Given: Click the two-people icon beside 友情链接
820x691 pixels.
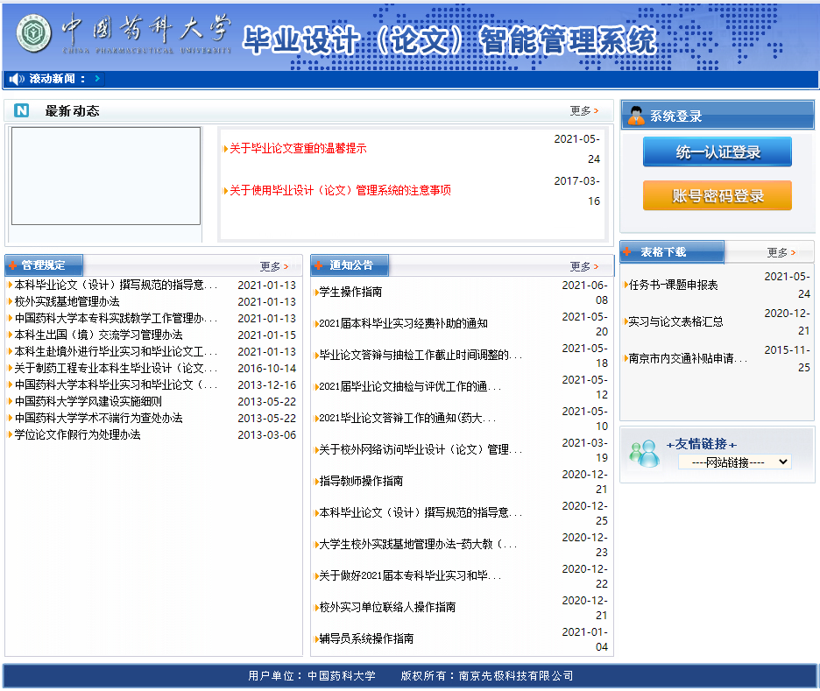Looking at the screenshot, I should pyautogui.click(x=644, y=453).
